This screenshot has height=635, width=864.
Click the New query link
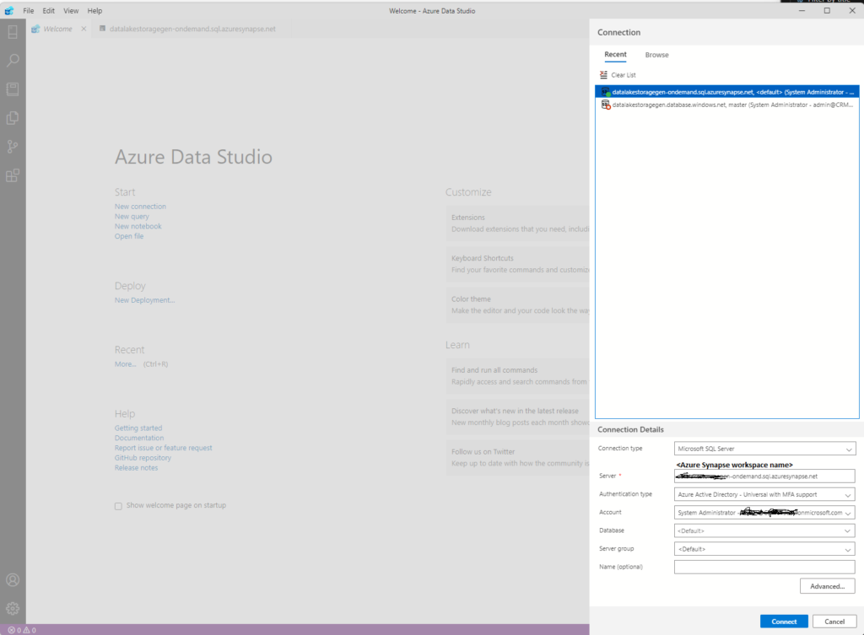132,217
